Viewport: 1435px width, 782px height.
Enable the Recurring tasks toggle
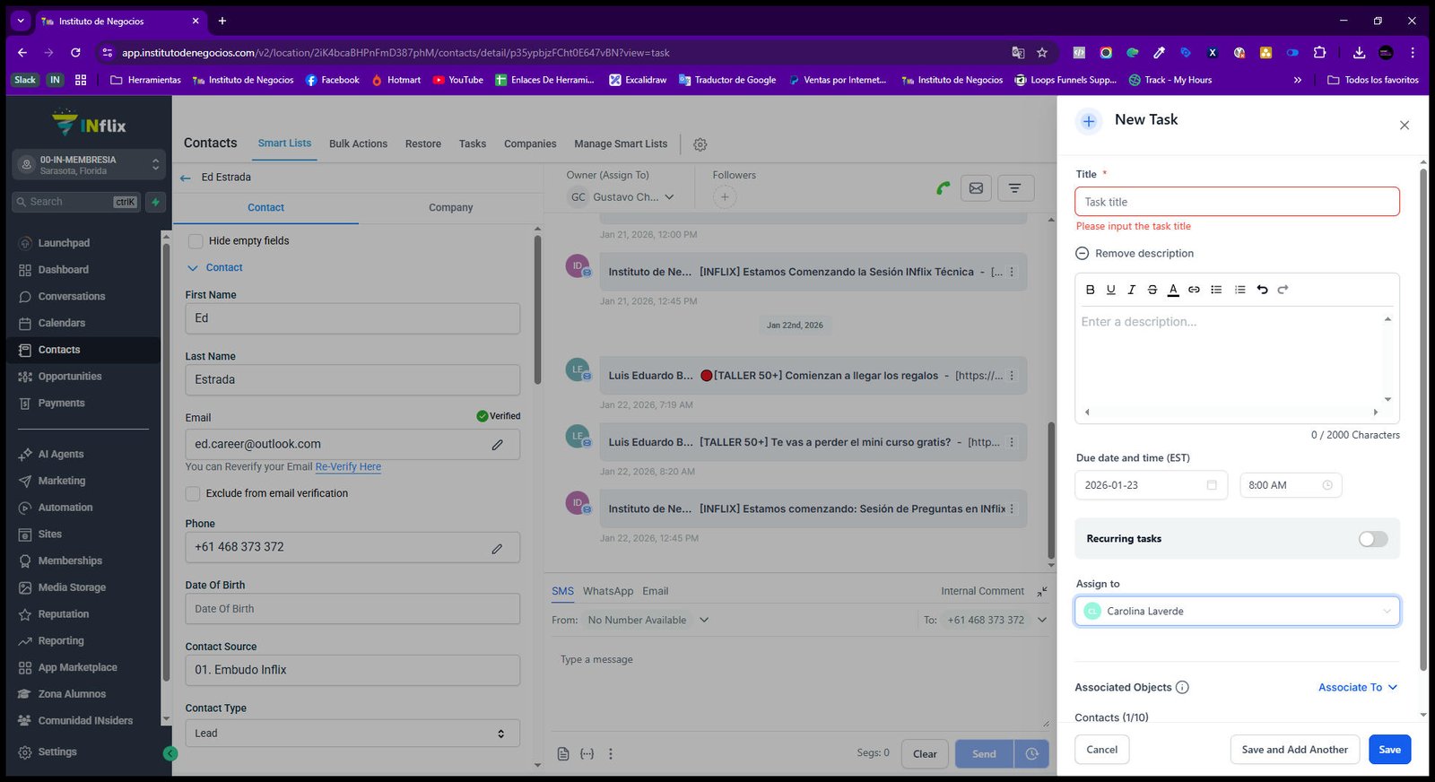point(1372,539)
